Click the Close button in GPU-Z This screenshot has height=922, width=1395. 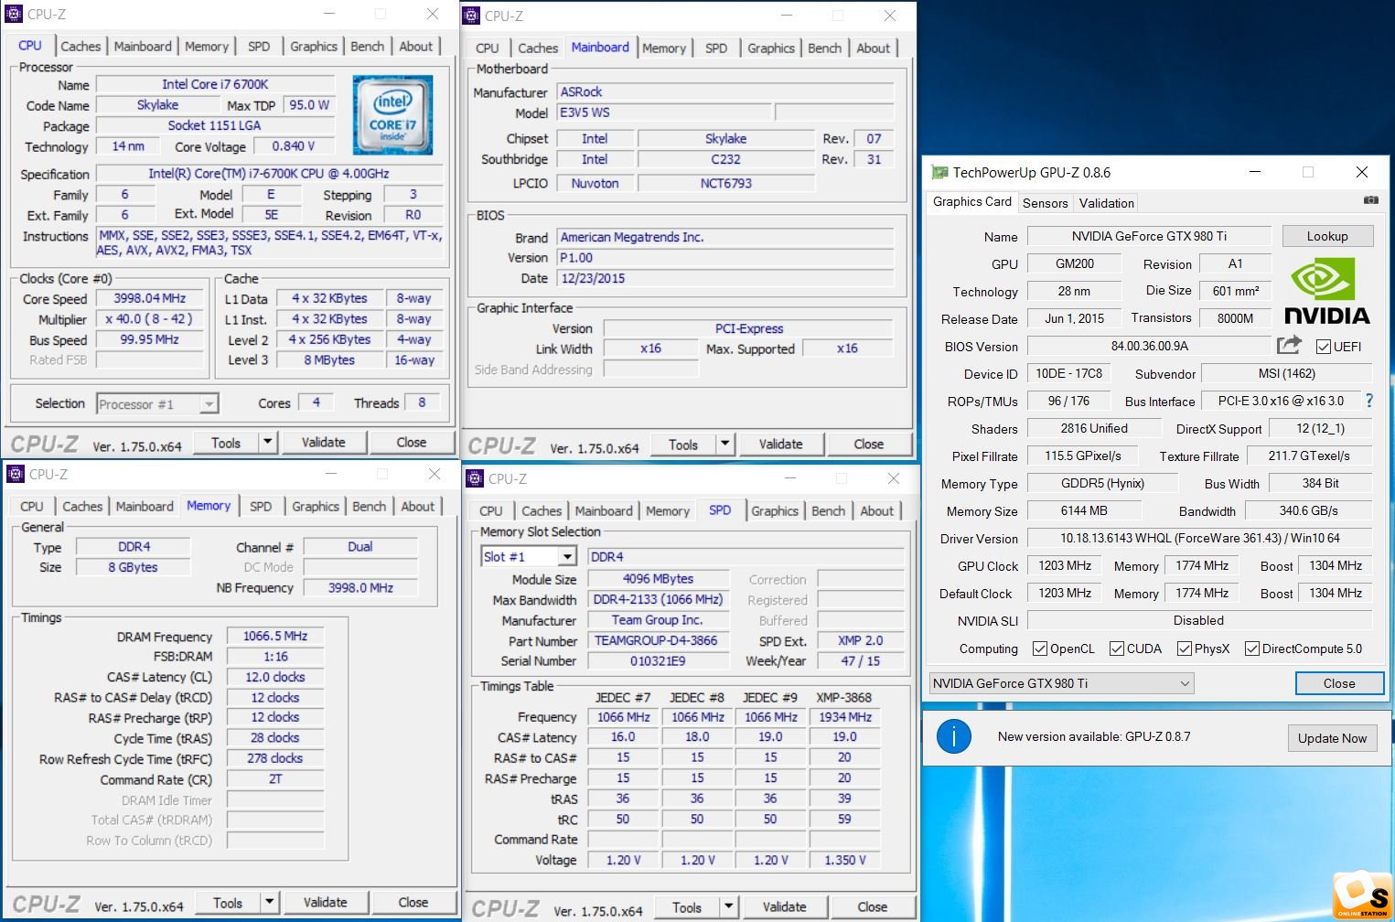(1339, 683)
